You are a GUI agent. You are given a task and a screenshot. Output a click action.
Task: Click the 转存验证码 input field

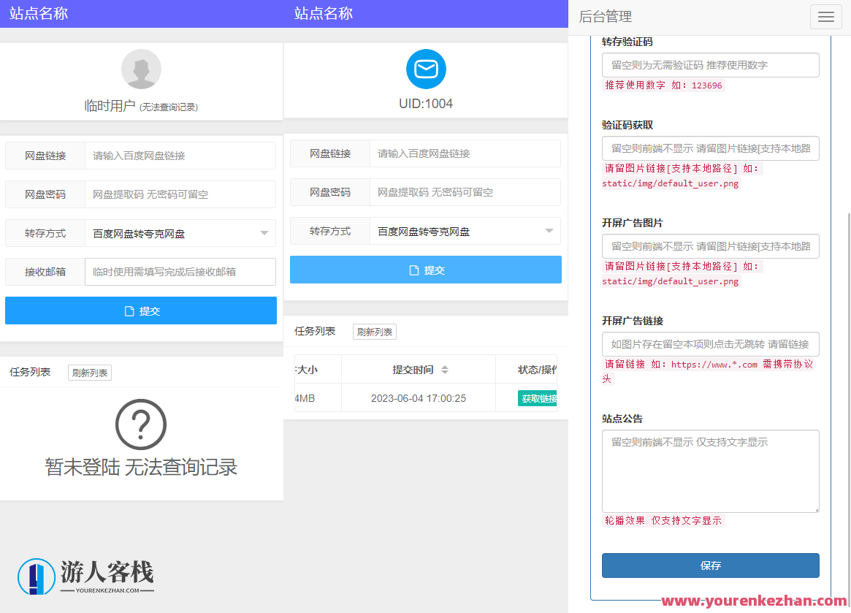(710, 65)
